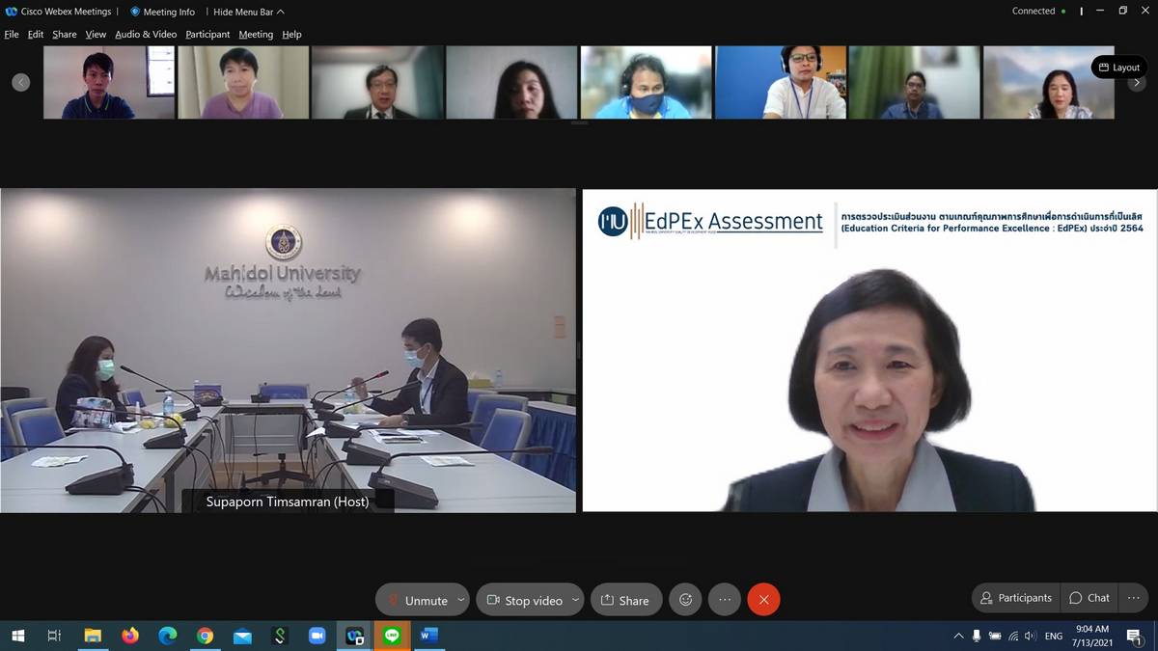The height and width of the screenshot is (651, 1158).
Task: Open the Layout options dropdown
Action: point(1118,68)
